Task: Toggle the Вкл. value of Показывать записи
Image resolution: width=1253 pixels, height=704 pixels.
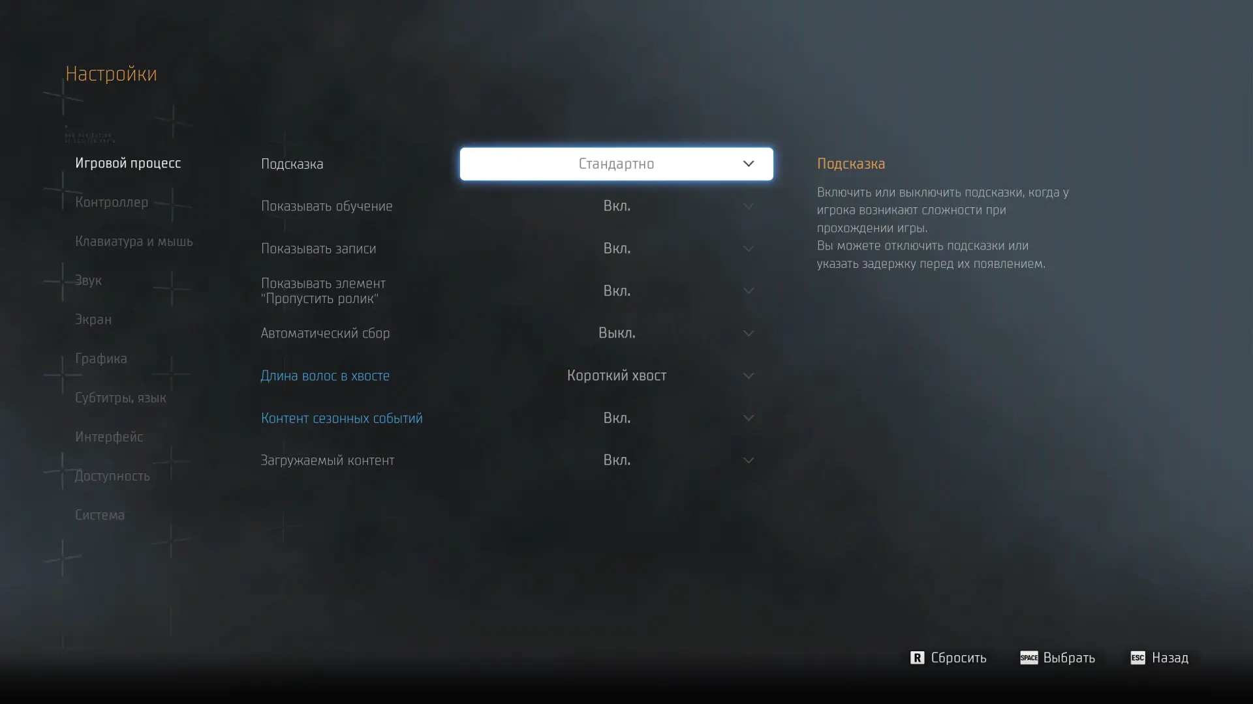Action: (x=617, y=248)
